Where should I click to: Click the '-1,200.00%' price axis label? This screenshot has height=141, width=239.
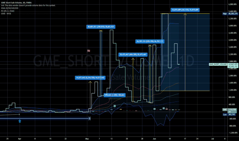pyautogui.click(x=233, y=133)
